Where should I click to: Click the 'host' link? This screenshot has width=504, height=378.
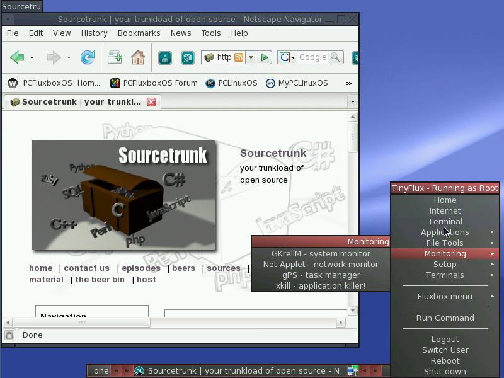pos(146,280)
